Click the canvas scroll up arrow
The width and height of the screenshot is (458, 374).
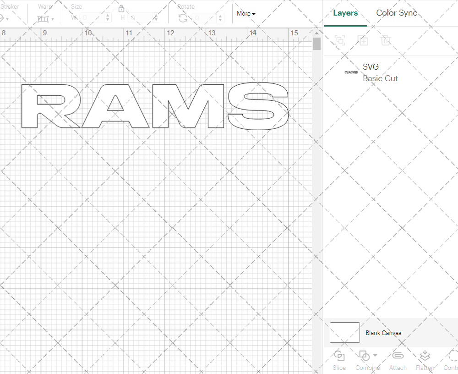tap(316, 33)
